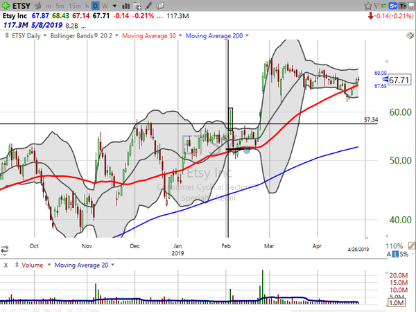
Task: Click the ellipsis after 8.2B
Action: tap(84, 26)
